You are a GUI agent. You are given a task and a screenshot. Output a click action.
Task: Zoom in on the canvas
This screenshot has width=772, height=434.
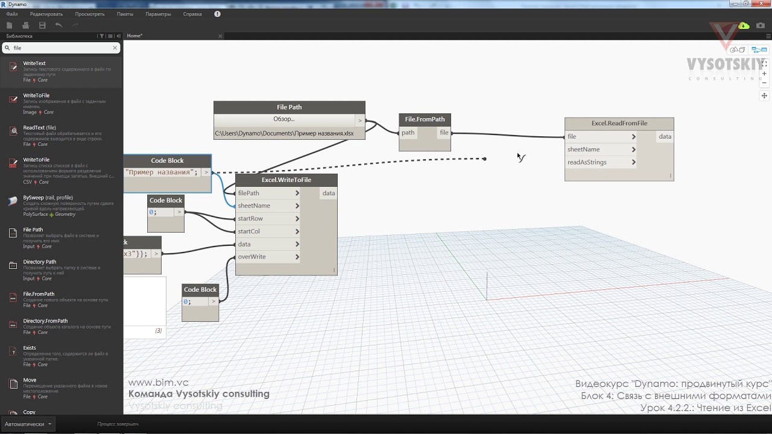pyautogui.click(x=764, y=74)
